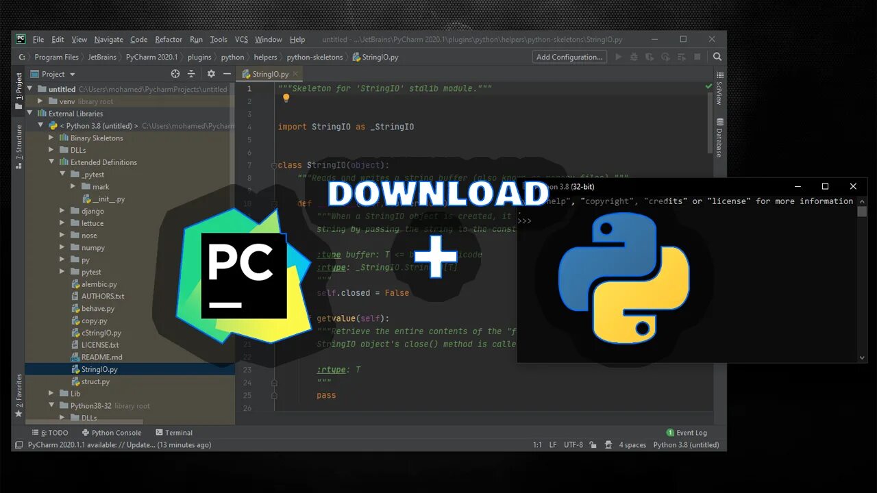The height and width of the screenshot is (493, 877).
Task: Hide the Project panel with minus icon
Action: [x=227, y=74]
